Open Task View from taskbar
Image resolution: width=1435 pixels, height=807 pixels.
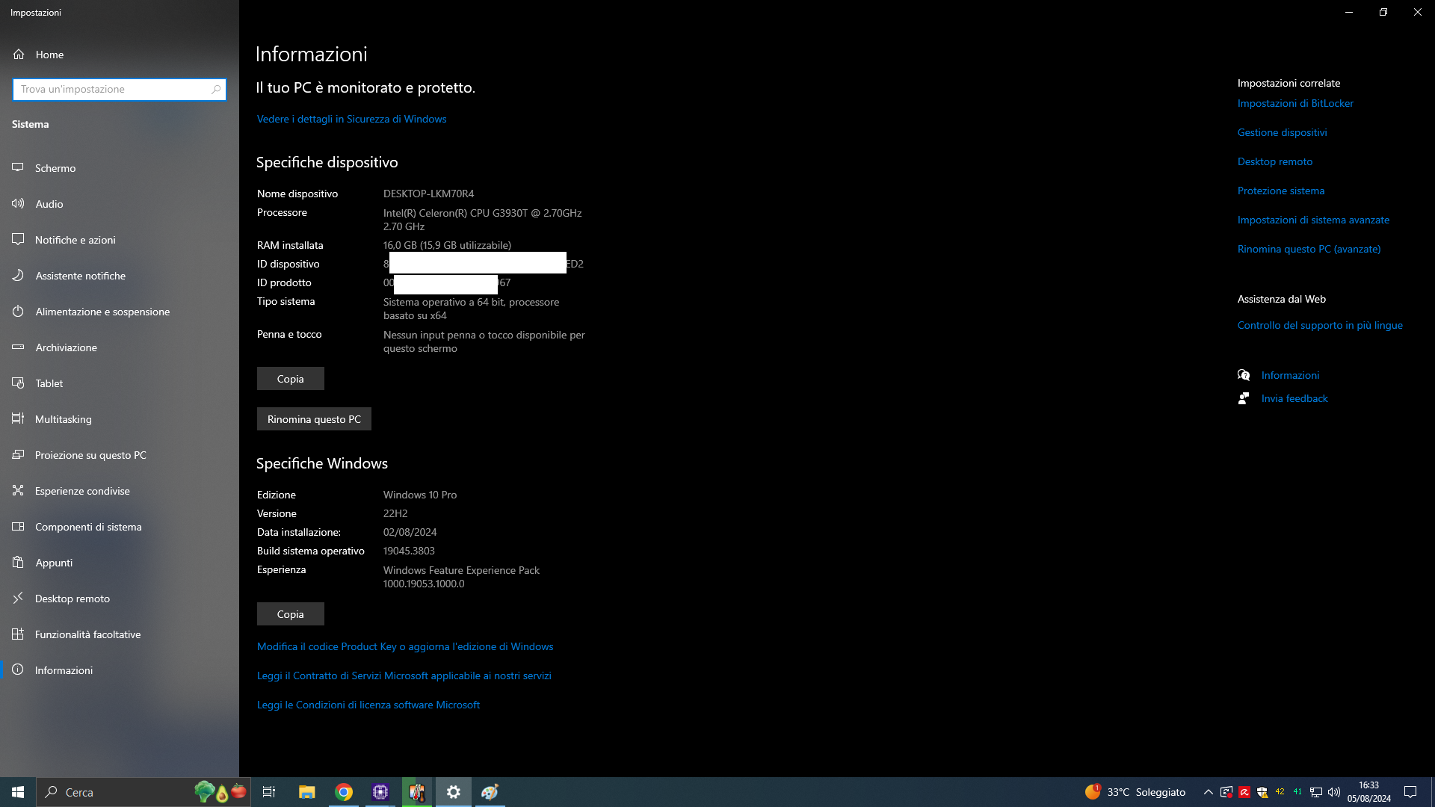(x=269, y=792)
